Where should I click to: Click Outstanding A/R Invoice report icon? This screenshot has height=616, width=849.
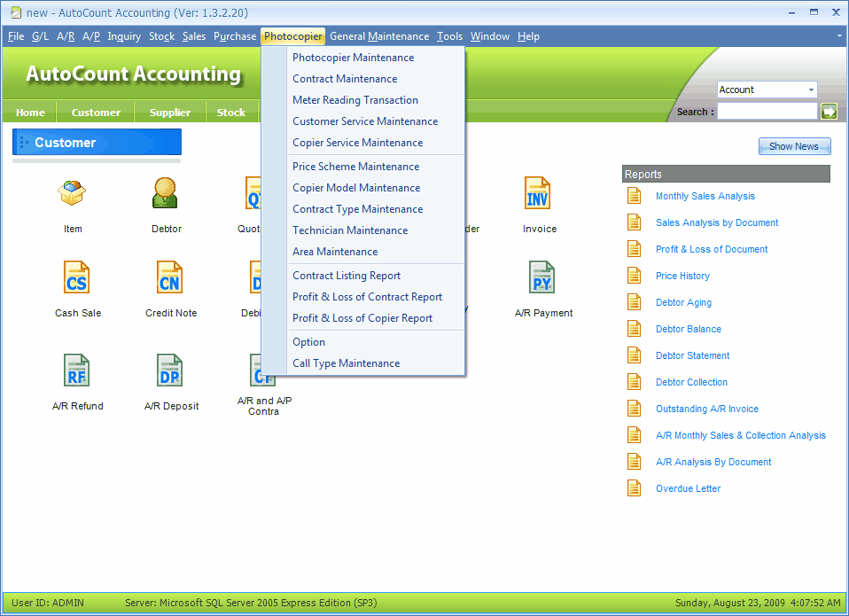(x=634, y=408)
